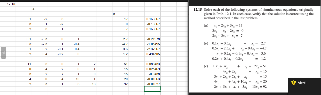
Task: Select the result cell 0.088433
Action: [153, 64]
